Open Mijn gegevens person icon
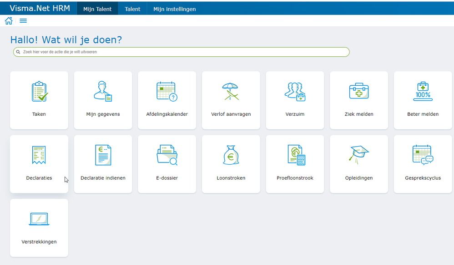Screen dimensions: 454x265 click(x=103, y=91)
